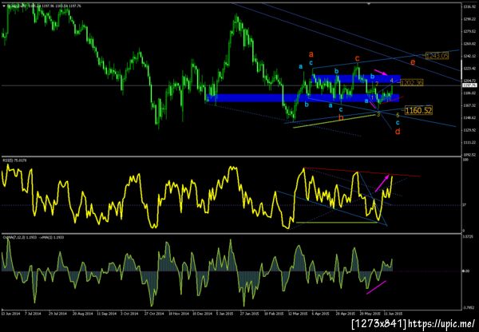The width and height of the screenshot is (479, 332).
Task: Select the 1243.05 price label box
Action: point(437,56)
